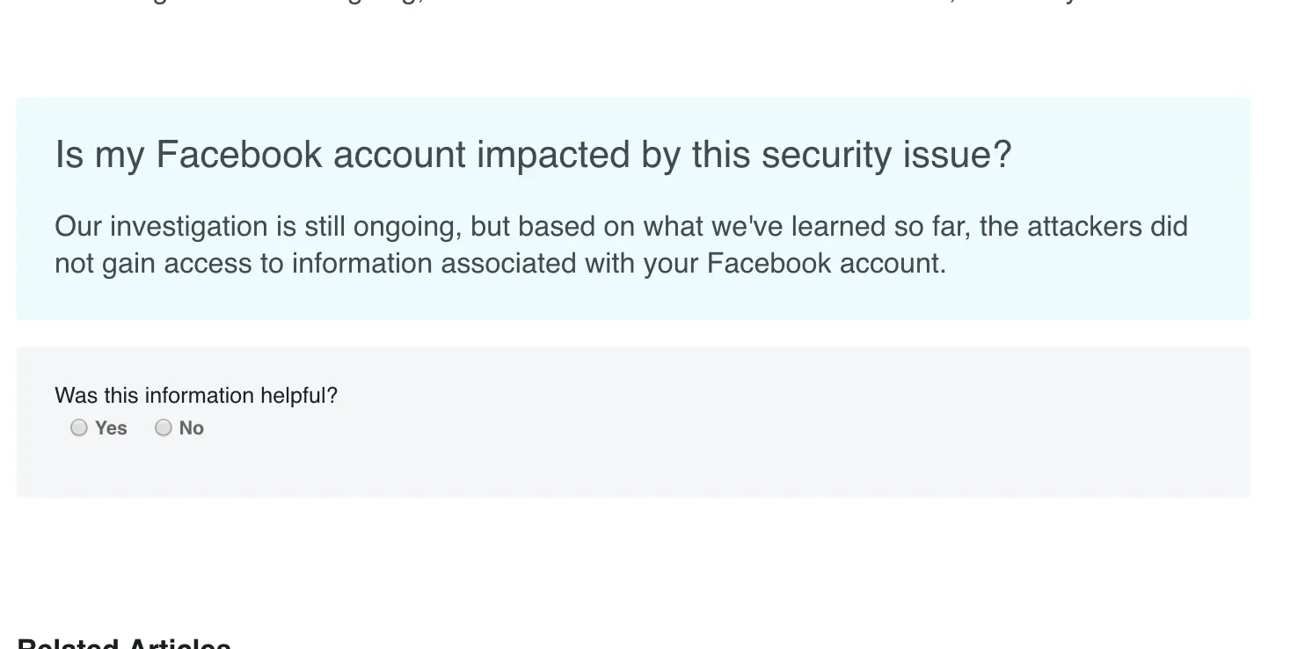Screen dimensions: 1305x649
Task: Click 'security issue?' in the heading
Action: [x=886, y=155]
